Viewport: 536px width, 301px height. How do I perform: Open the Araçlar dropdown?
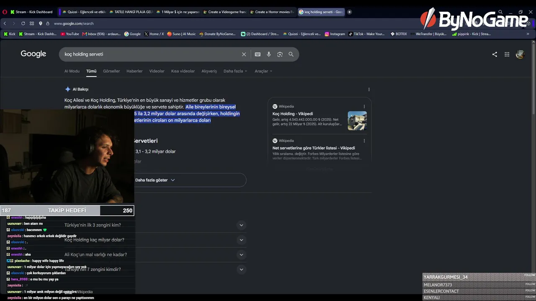tap(263, 71)
